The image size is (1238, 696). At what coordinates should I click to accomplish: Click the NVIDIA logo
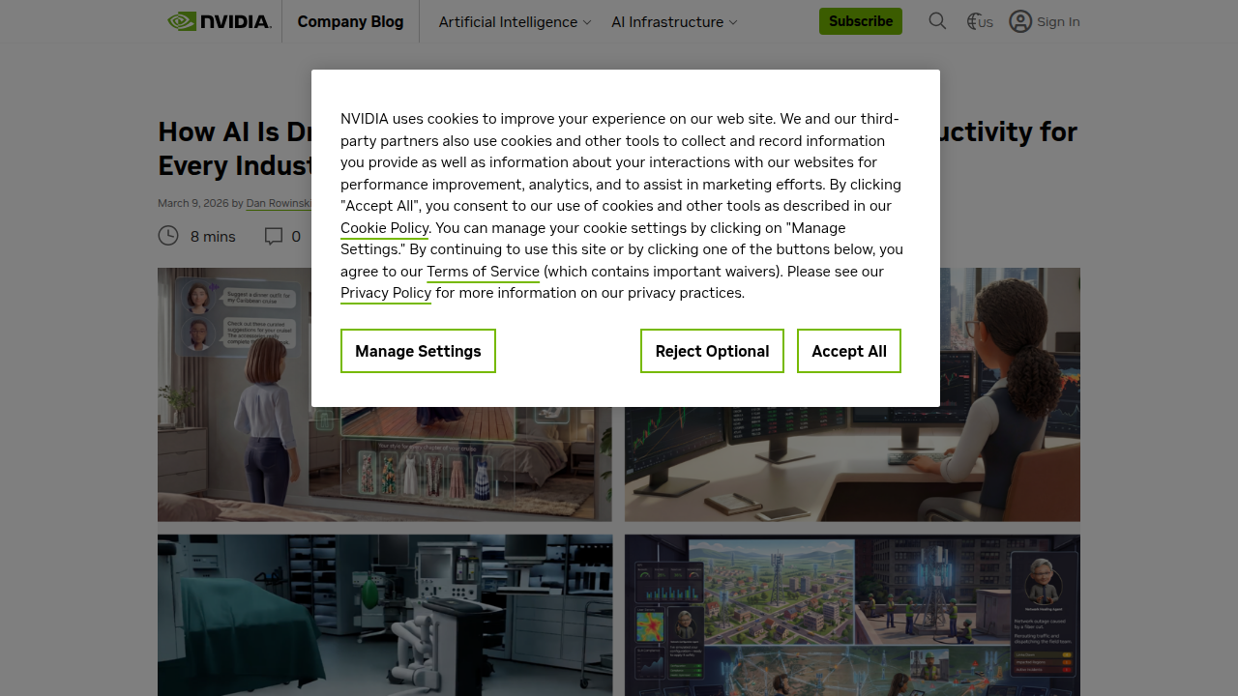click(220, 21)
